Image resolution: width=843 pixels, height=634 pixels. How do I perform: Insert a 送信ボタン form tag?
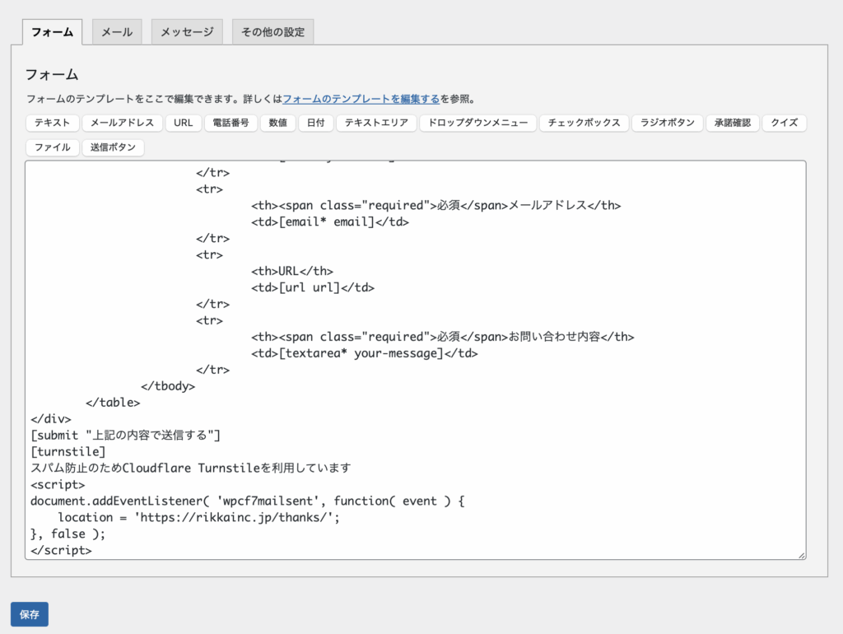click(x=113, y=147)
